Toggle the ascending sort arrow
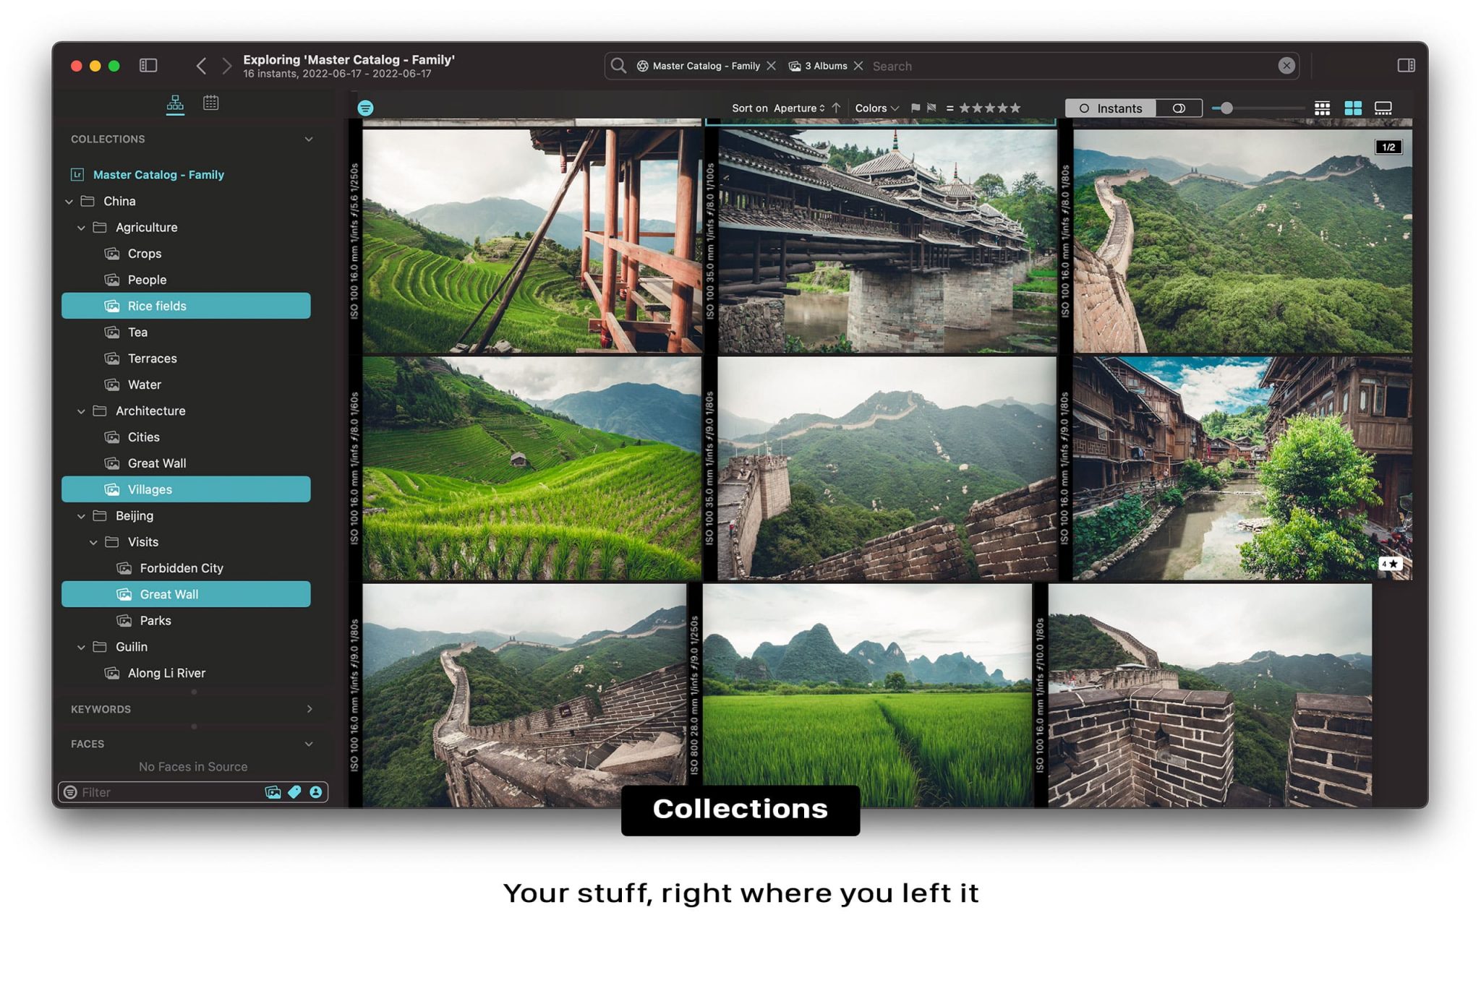1481x983 pixels. tap(837, 108)
